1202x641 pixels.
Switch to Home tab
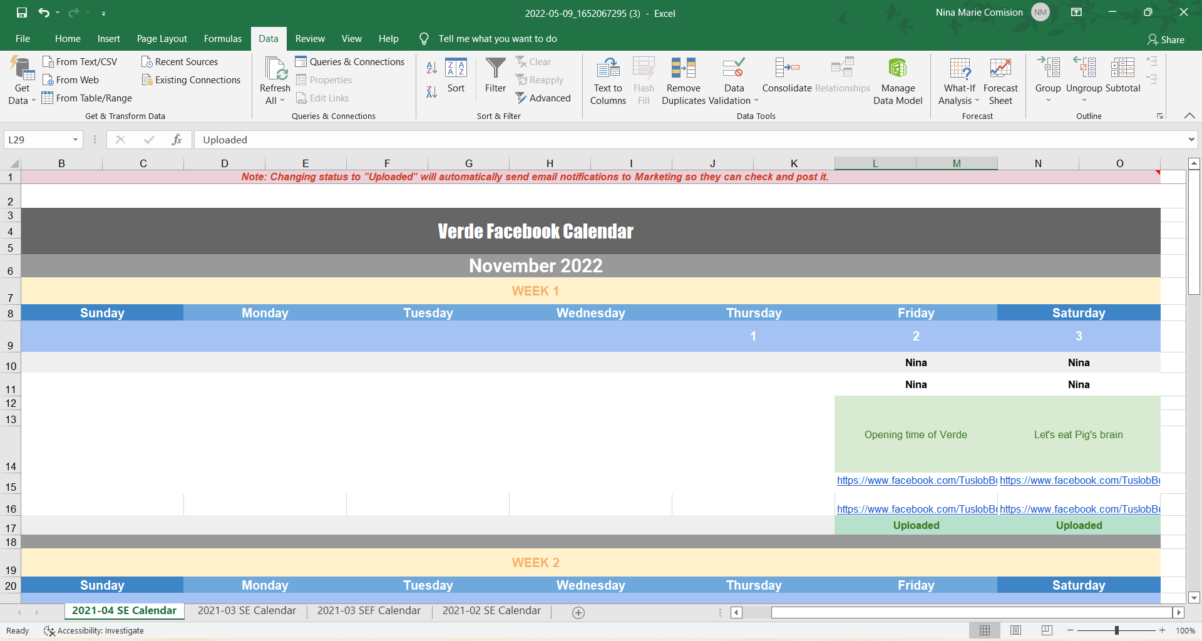(68, 39)
